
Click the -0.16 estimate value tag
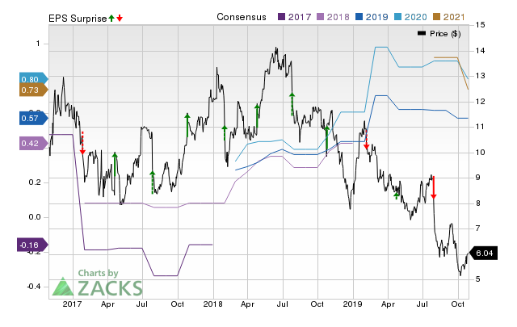tap(29, 245)
